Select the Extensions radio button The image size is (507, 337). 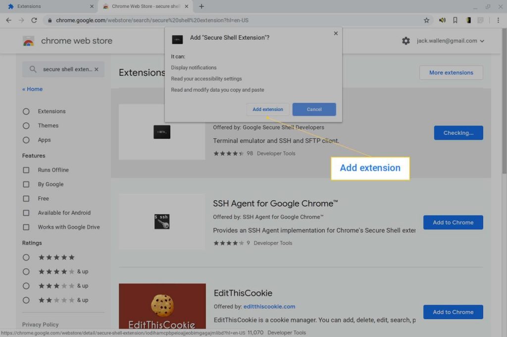26,112
